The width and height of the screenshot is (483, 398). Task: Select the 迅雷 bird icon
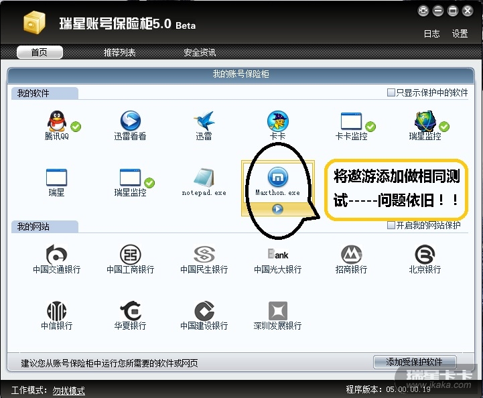point(204,121)
